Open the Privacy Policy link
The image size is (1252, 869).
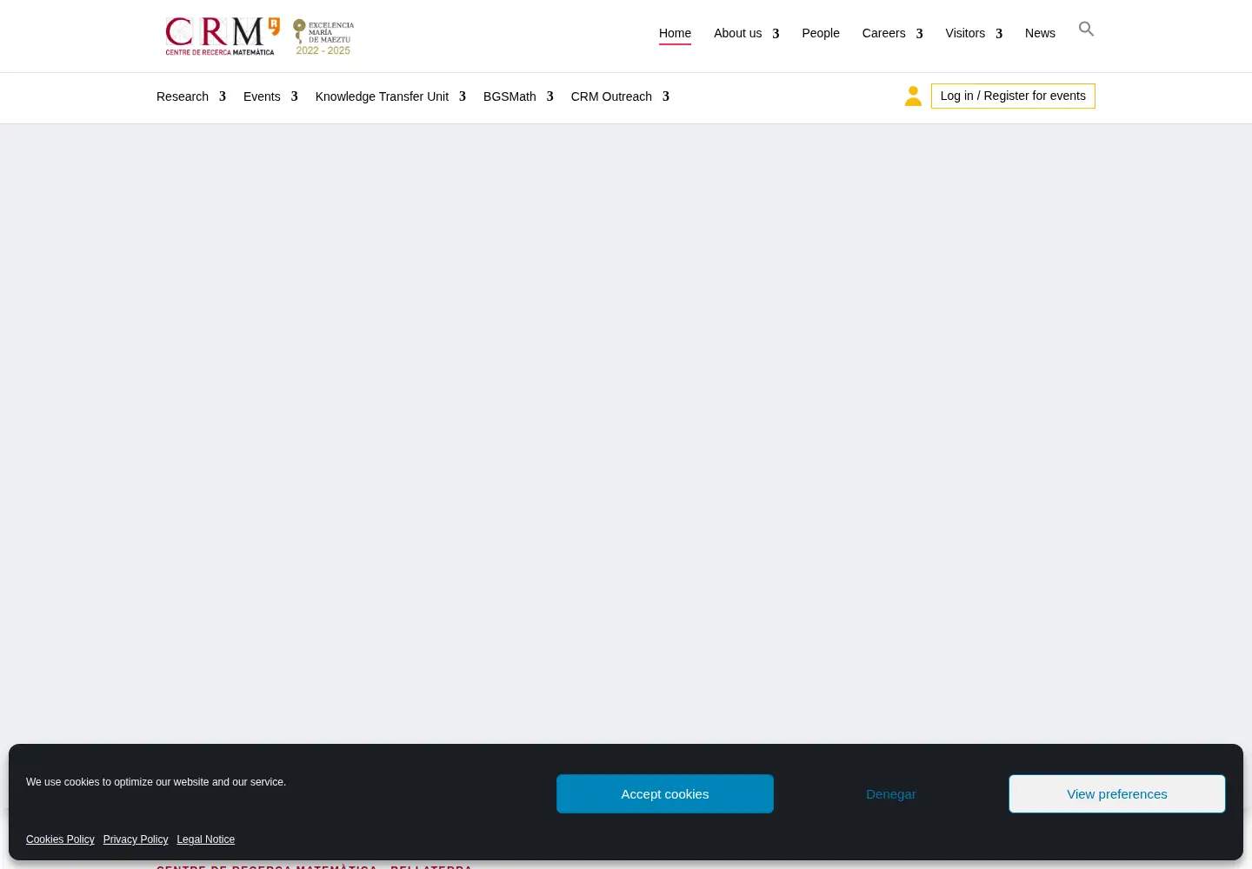tap(136, 839)
